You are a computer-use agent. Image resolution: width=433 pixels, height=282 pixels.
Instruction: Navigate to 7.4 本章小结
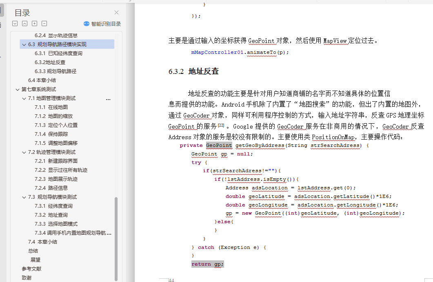[42, 242]
